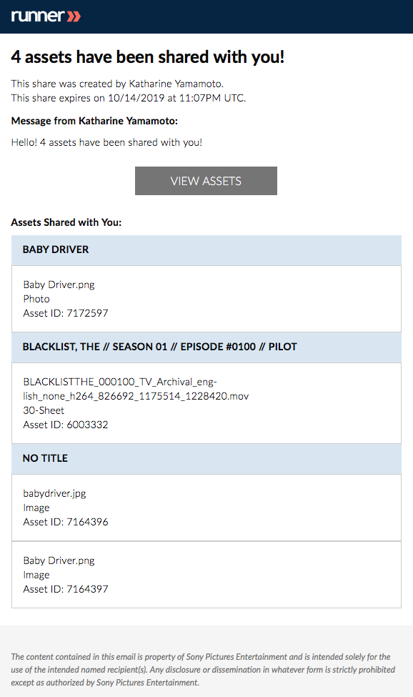Click the Assets Shared with You label
Screen dimensions: 413x697
[66, 222]
